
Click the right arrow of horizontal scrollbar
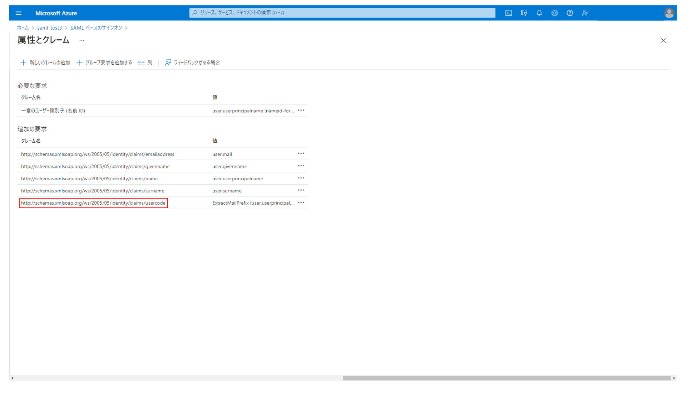click(674, 378)
